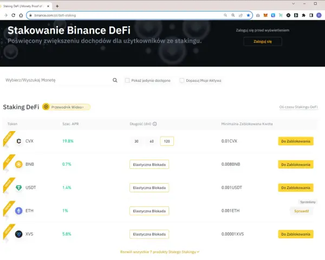The image size is (325, 260).
Task: Close the Staking DeFi browser tab
Action: click(x=48, y=6)
